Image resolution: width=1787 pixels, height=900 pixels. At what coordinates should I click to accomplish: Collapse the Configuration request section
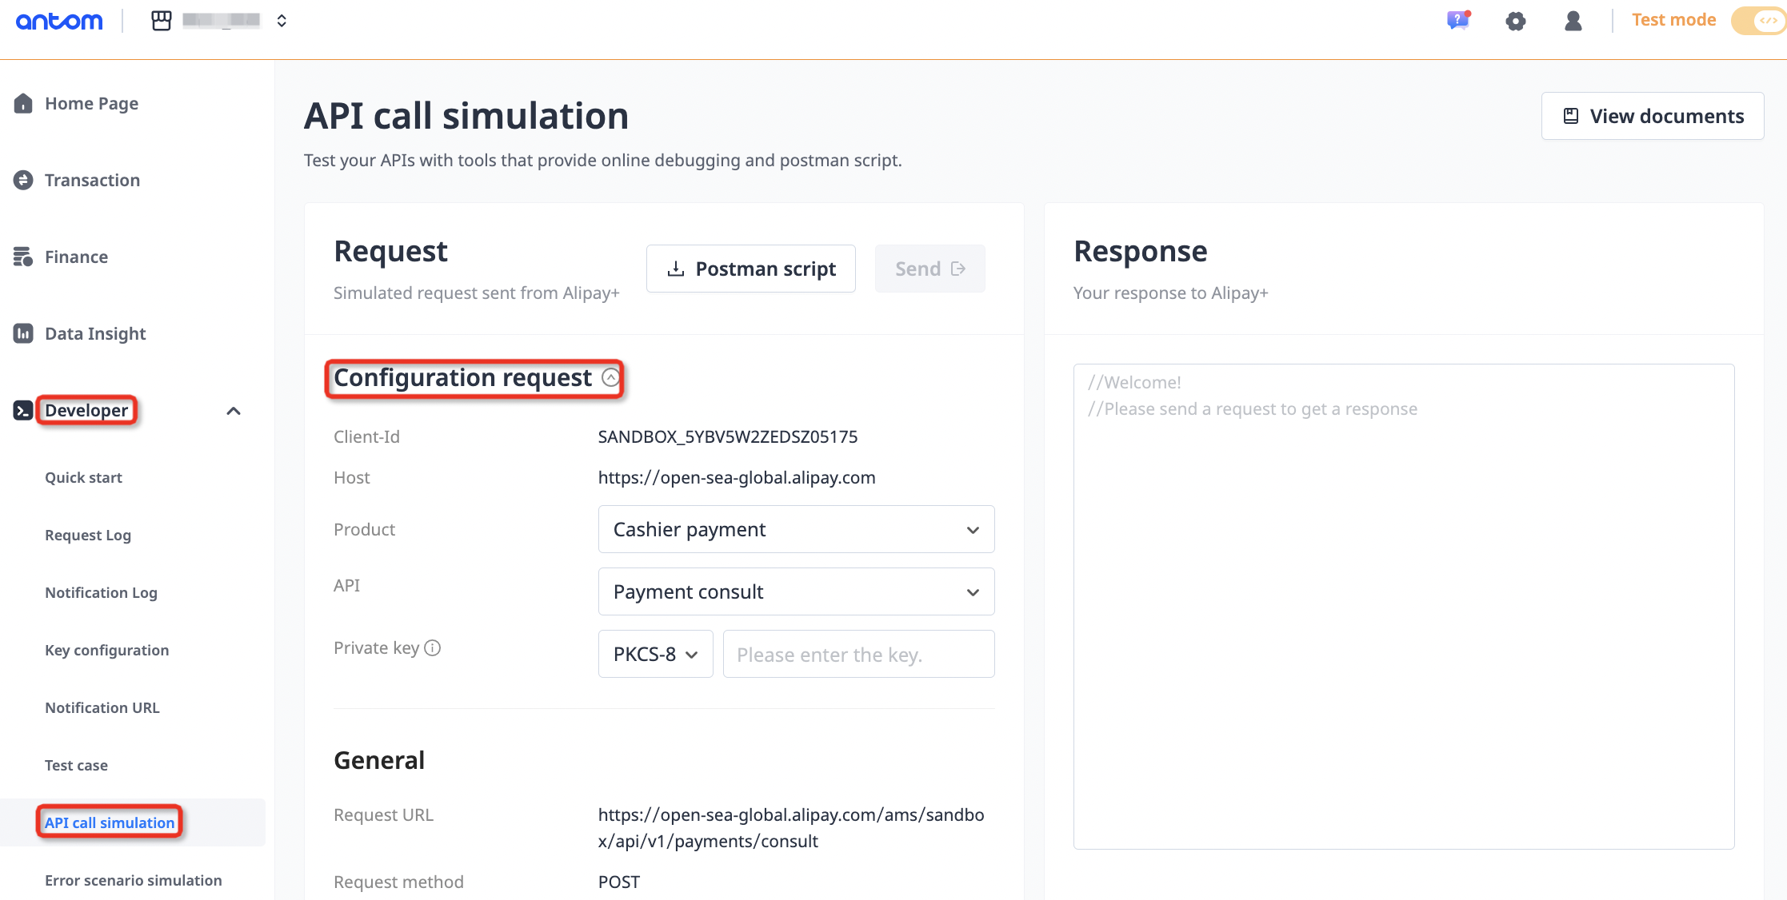610,377
